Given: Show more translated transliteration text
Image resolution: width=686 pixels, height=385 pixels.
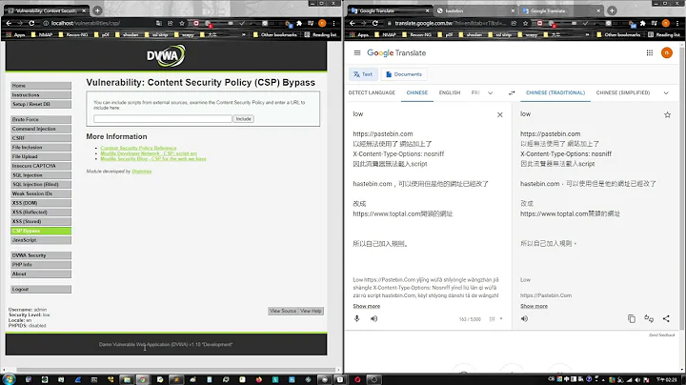Looking at the screenshot, I should [534, 306].
